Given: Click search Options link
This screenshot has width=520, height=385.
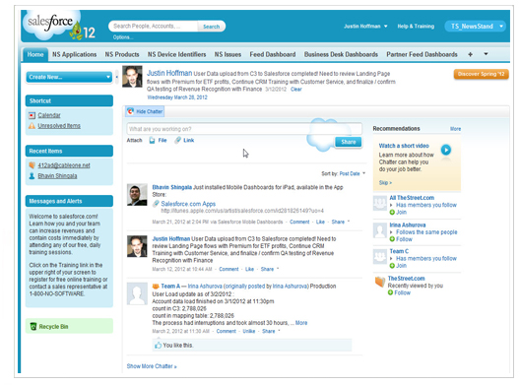Looking at the screenshot, I should [123, 37].
